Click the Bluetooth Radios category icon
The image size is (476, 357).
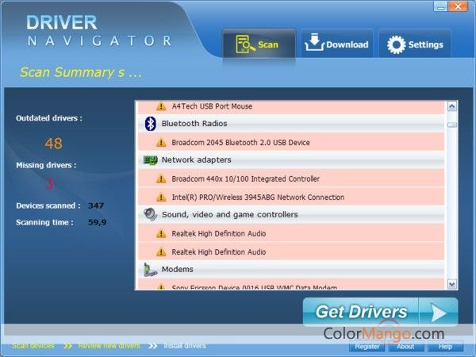coord(150,124)
